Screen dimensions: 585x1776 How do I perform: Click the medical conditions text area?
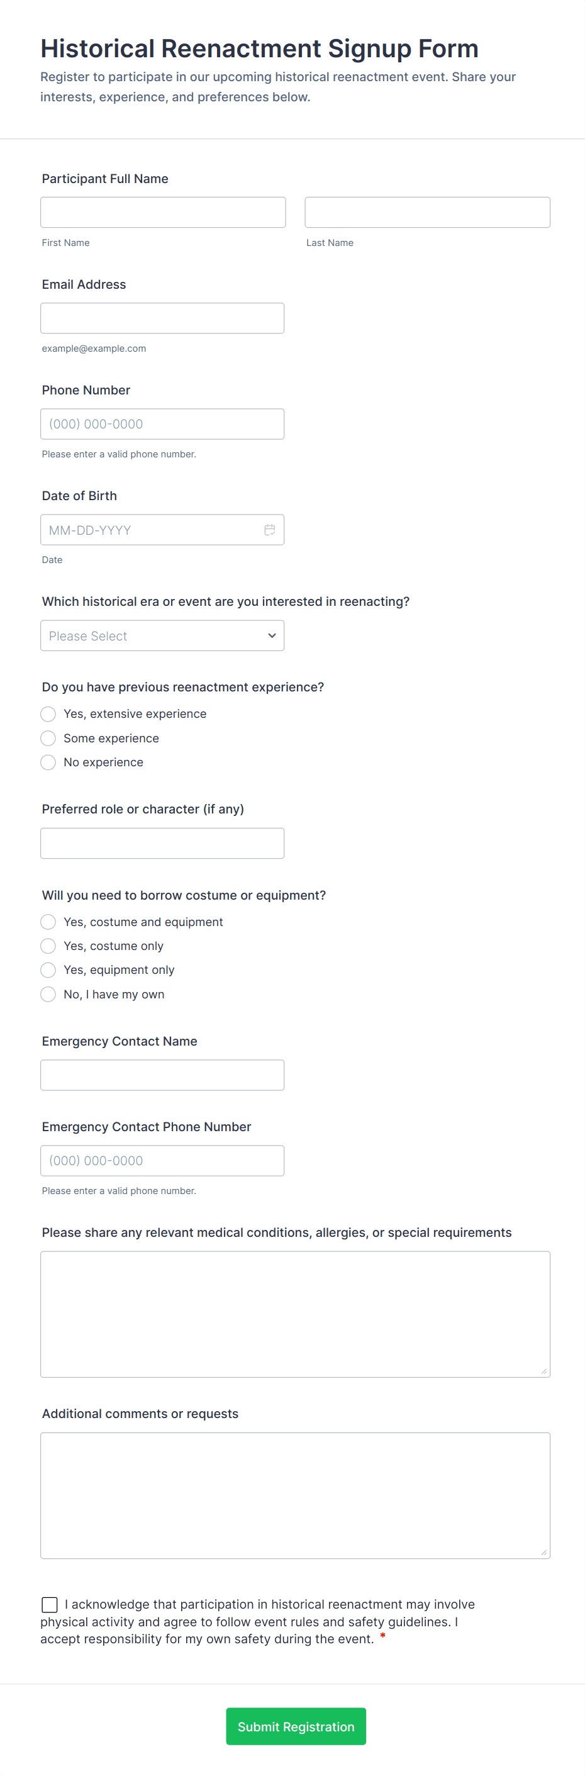pyautogui.click(x=295, y=1314)
